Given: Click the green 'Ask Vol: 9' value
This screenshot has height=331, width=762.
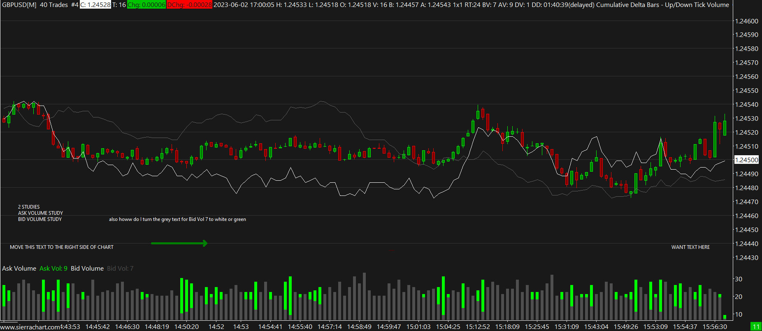Looking at the screenshot, I should coord(53,269).
